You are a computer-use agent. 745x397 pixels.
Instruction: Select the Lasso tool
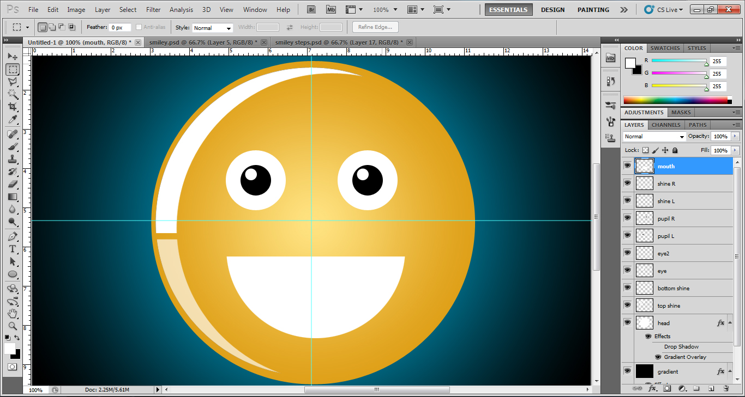coord(11,82)
